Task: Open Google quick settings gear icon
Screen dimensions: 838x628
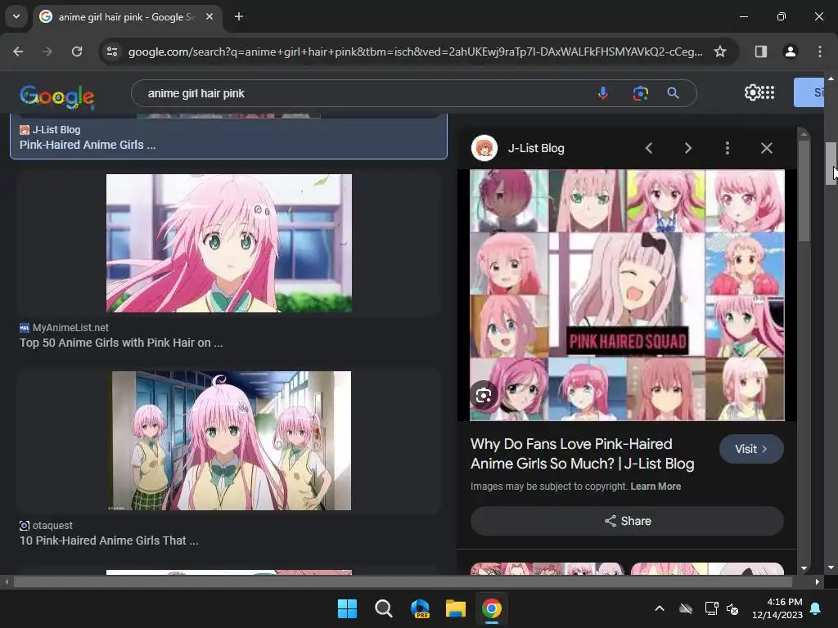Action: point(752,92)
